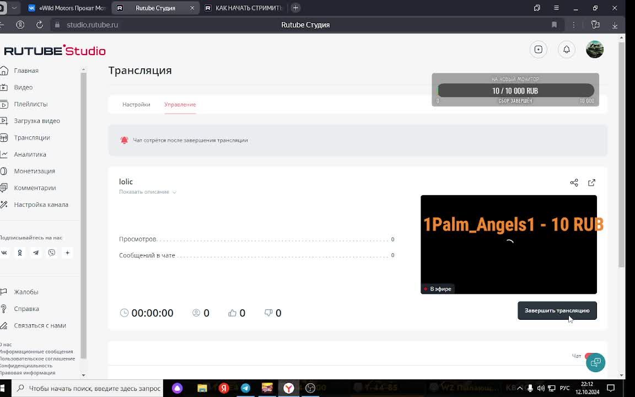
Task: Open File Explorer from taskbar
Action: click(x=202, y=388)
